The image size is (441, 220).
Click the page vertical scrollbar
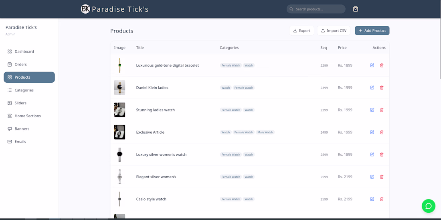[x=440, y=39]
